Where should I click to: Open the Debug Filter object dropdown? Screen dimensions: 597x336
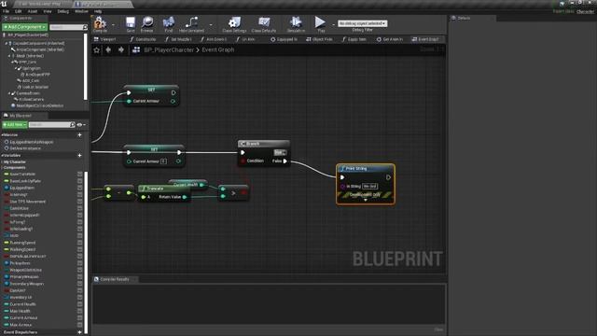coord(363,23)
